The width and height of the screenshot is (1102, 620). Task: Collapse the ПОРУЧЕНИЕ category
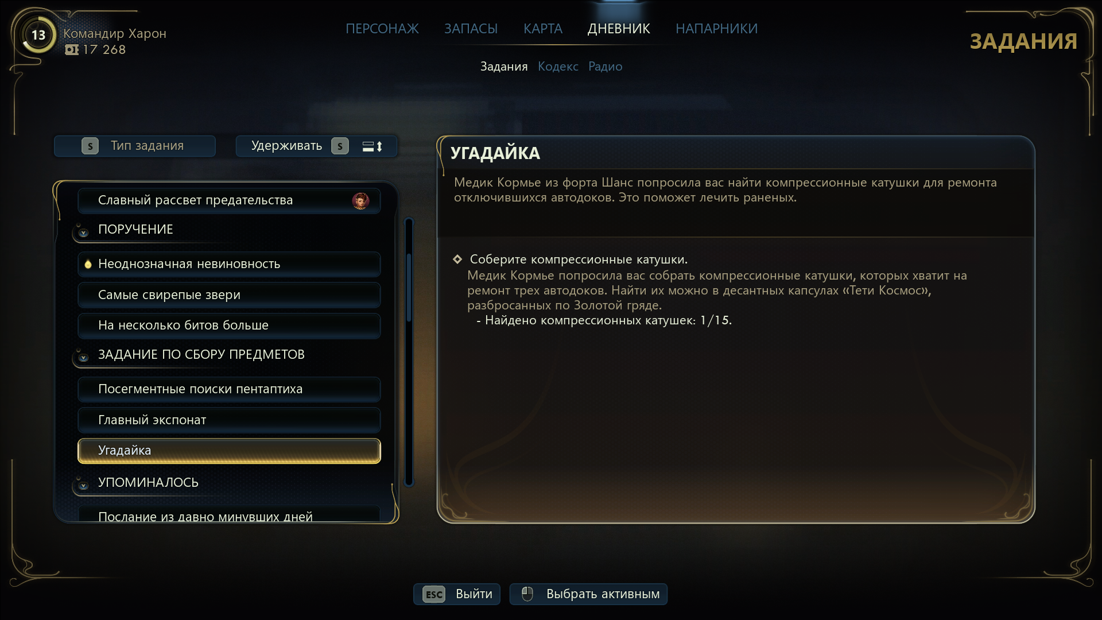click(83, 232)
